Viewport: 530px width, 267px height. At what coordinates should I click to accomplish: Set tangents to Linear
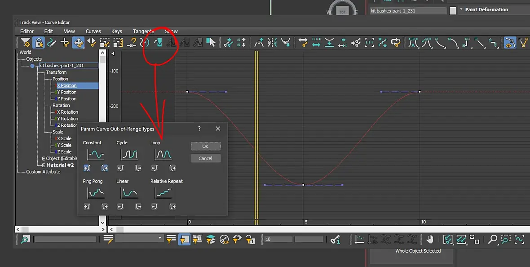pos(479,43)
